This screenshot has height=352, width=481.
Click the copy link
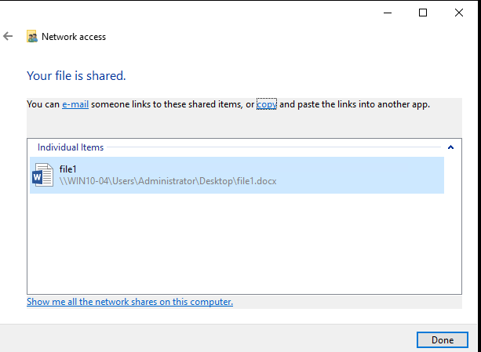point(267,104)
